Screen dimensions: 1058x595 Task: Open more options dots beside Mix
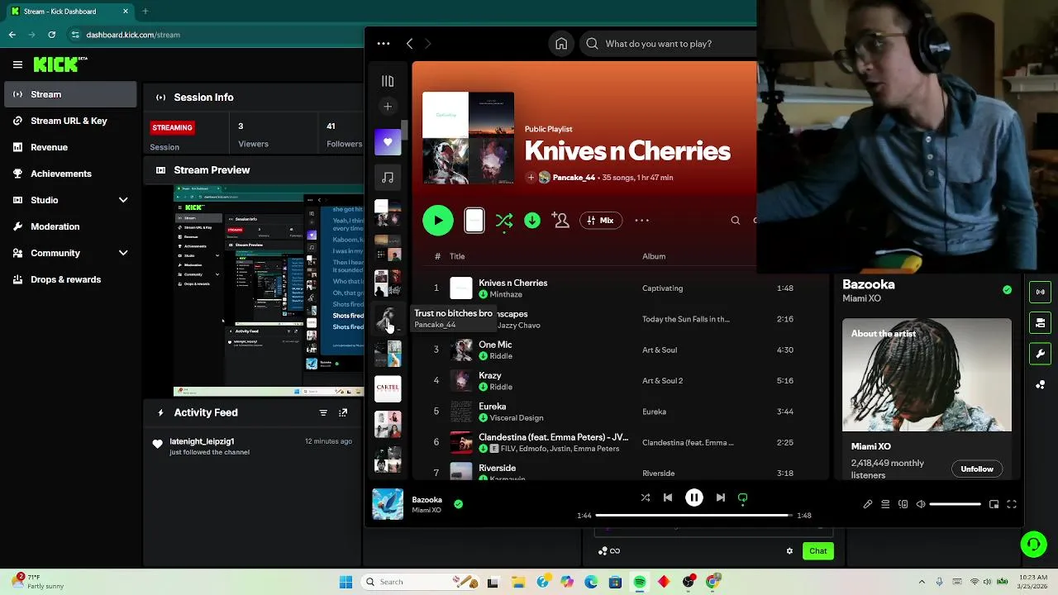[642, 221]
